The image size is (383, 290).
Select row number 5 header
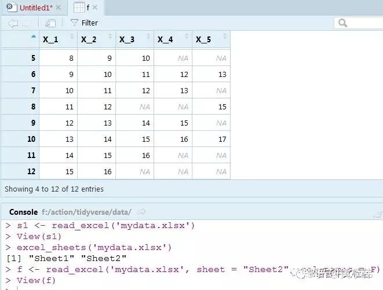20,58
